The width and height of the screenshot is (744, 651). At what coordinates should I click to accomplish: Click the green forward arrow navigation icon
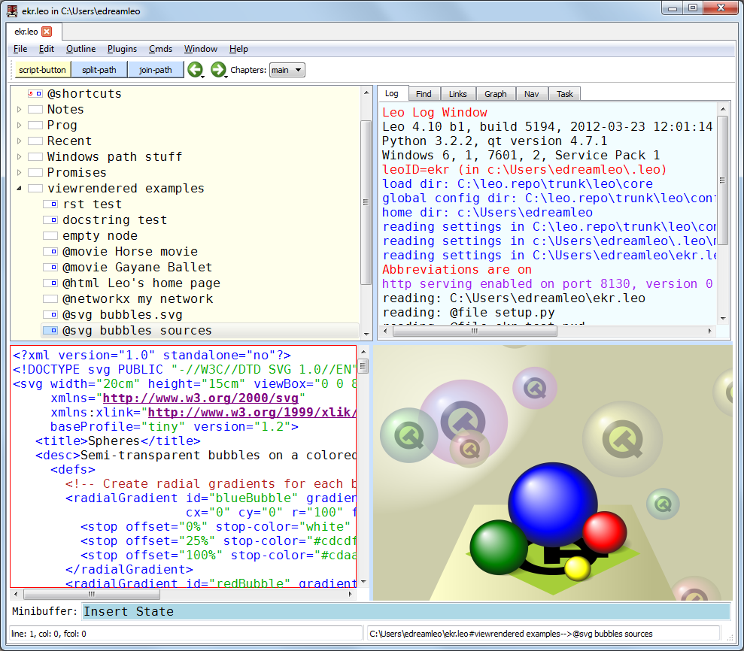point(218,70)
